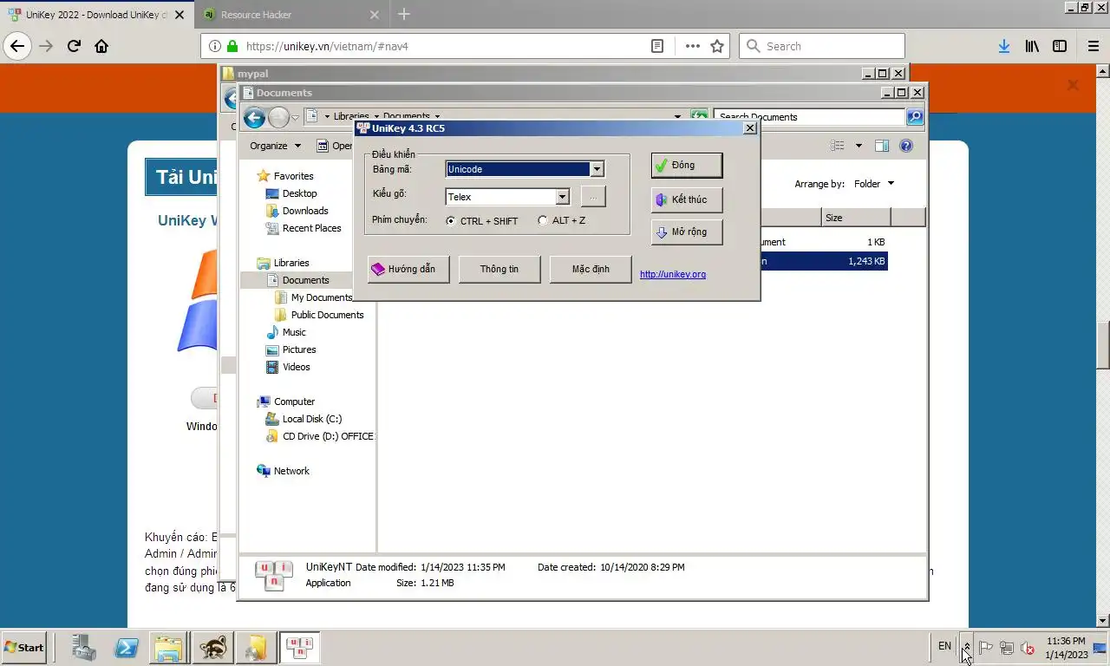Open CD Drive (D:) OFFICE in tree
The width and height of the screenshot is (1110, 666).
tap(320, 436)
